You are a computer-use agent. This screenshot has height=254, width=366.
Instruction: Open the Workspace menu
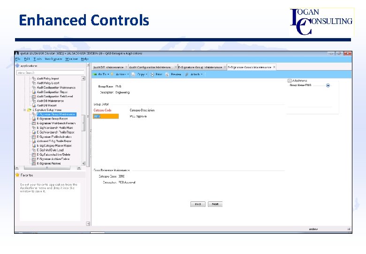tap(53, 59)
